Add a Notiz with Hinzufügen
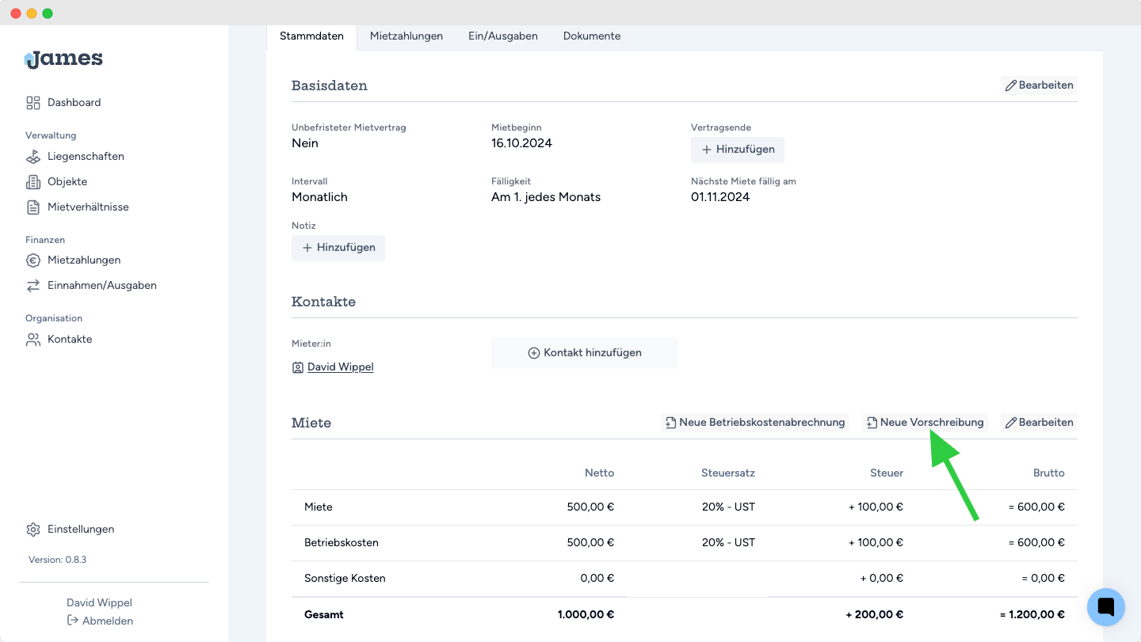The width and height of the screenshot is (1141, 642). click(x=338, y=248)
